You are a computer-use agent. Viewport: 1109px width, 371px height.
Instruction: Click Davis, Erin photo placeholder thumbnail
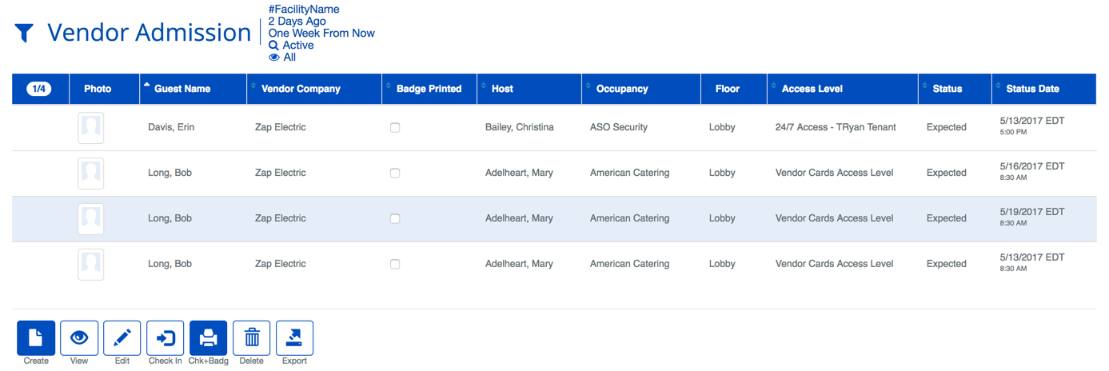coord(91,128)
